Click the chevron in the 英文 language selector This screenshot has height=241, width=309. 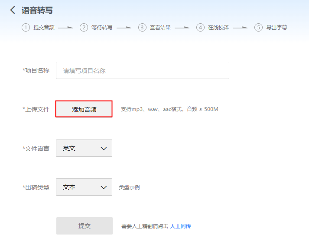click(104, 149)
